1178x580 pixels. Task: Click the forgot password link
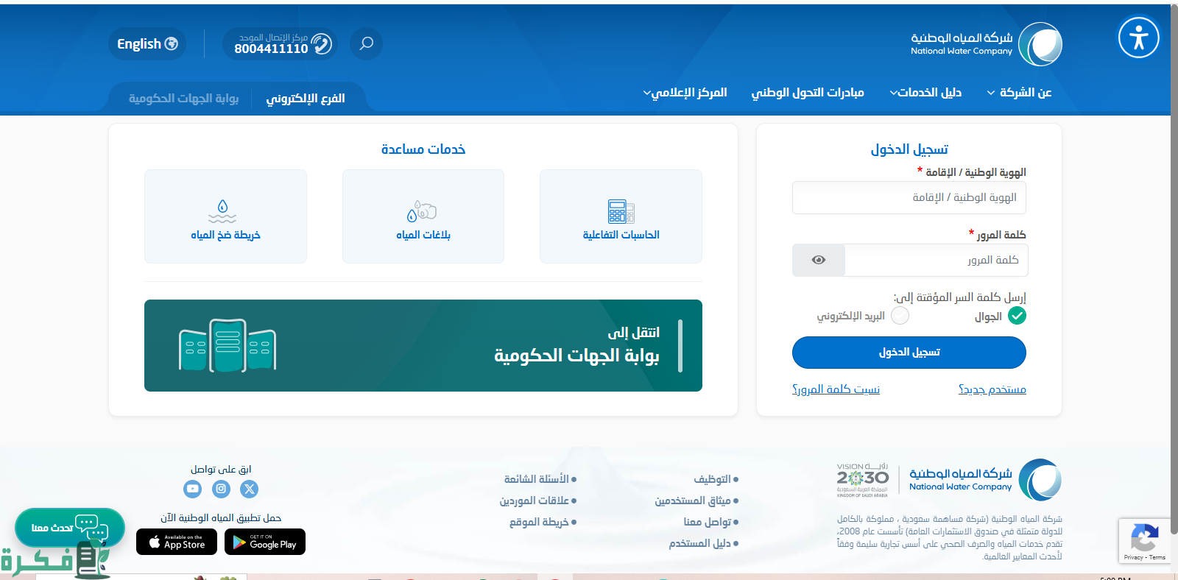coord(836,389)
